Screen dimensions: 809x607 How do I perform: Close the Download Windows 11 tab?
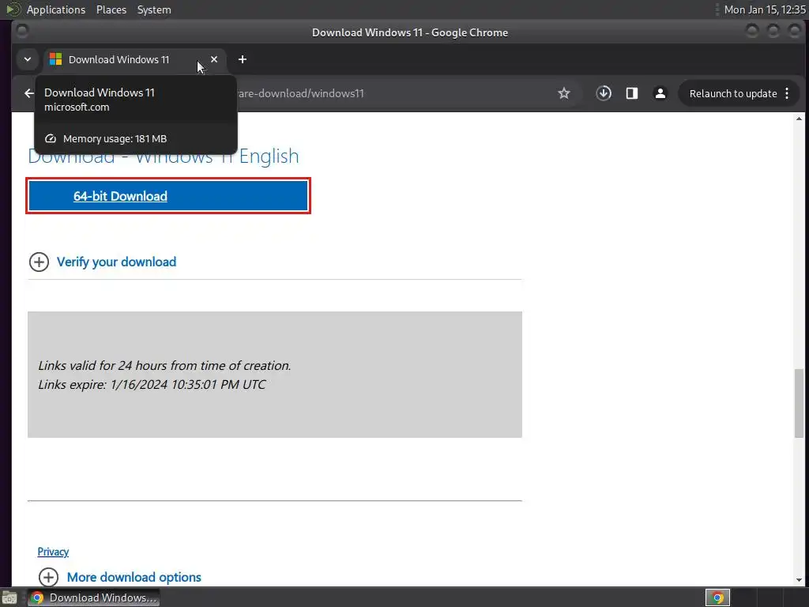click(214, 59)
